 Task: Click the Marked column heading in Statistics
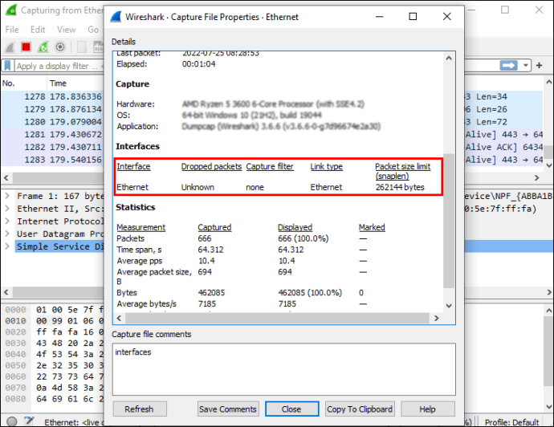[x=372, y=227]
